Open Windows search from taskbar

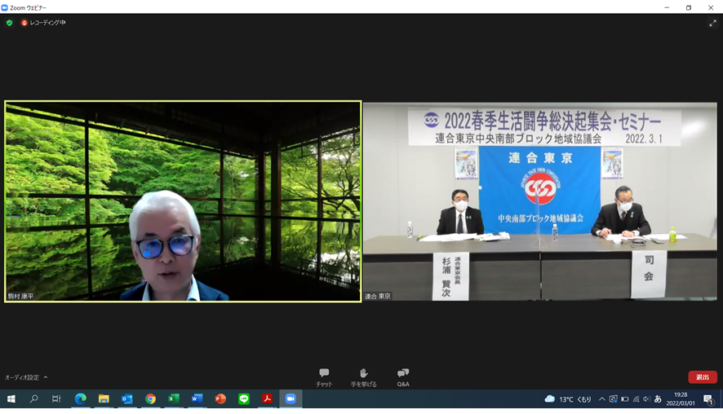(33, 399)
